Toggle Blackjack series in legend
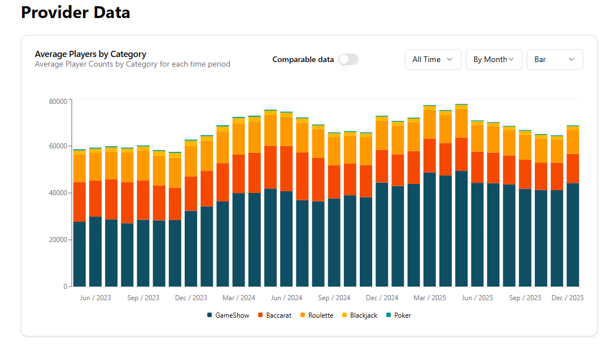606x347 pixels. point(360,315)
